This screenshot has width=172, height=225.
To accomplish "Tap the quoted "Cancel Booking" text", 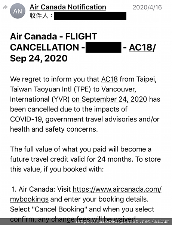I will coord(59,209).
